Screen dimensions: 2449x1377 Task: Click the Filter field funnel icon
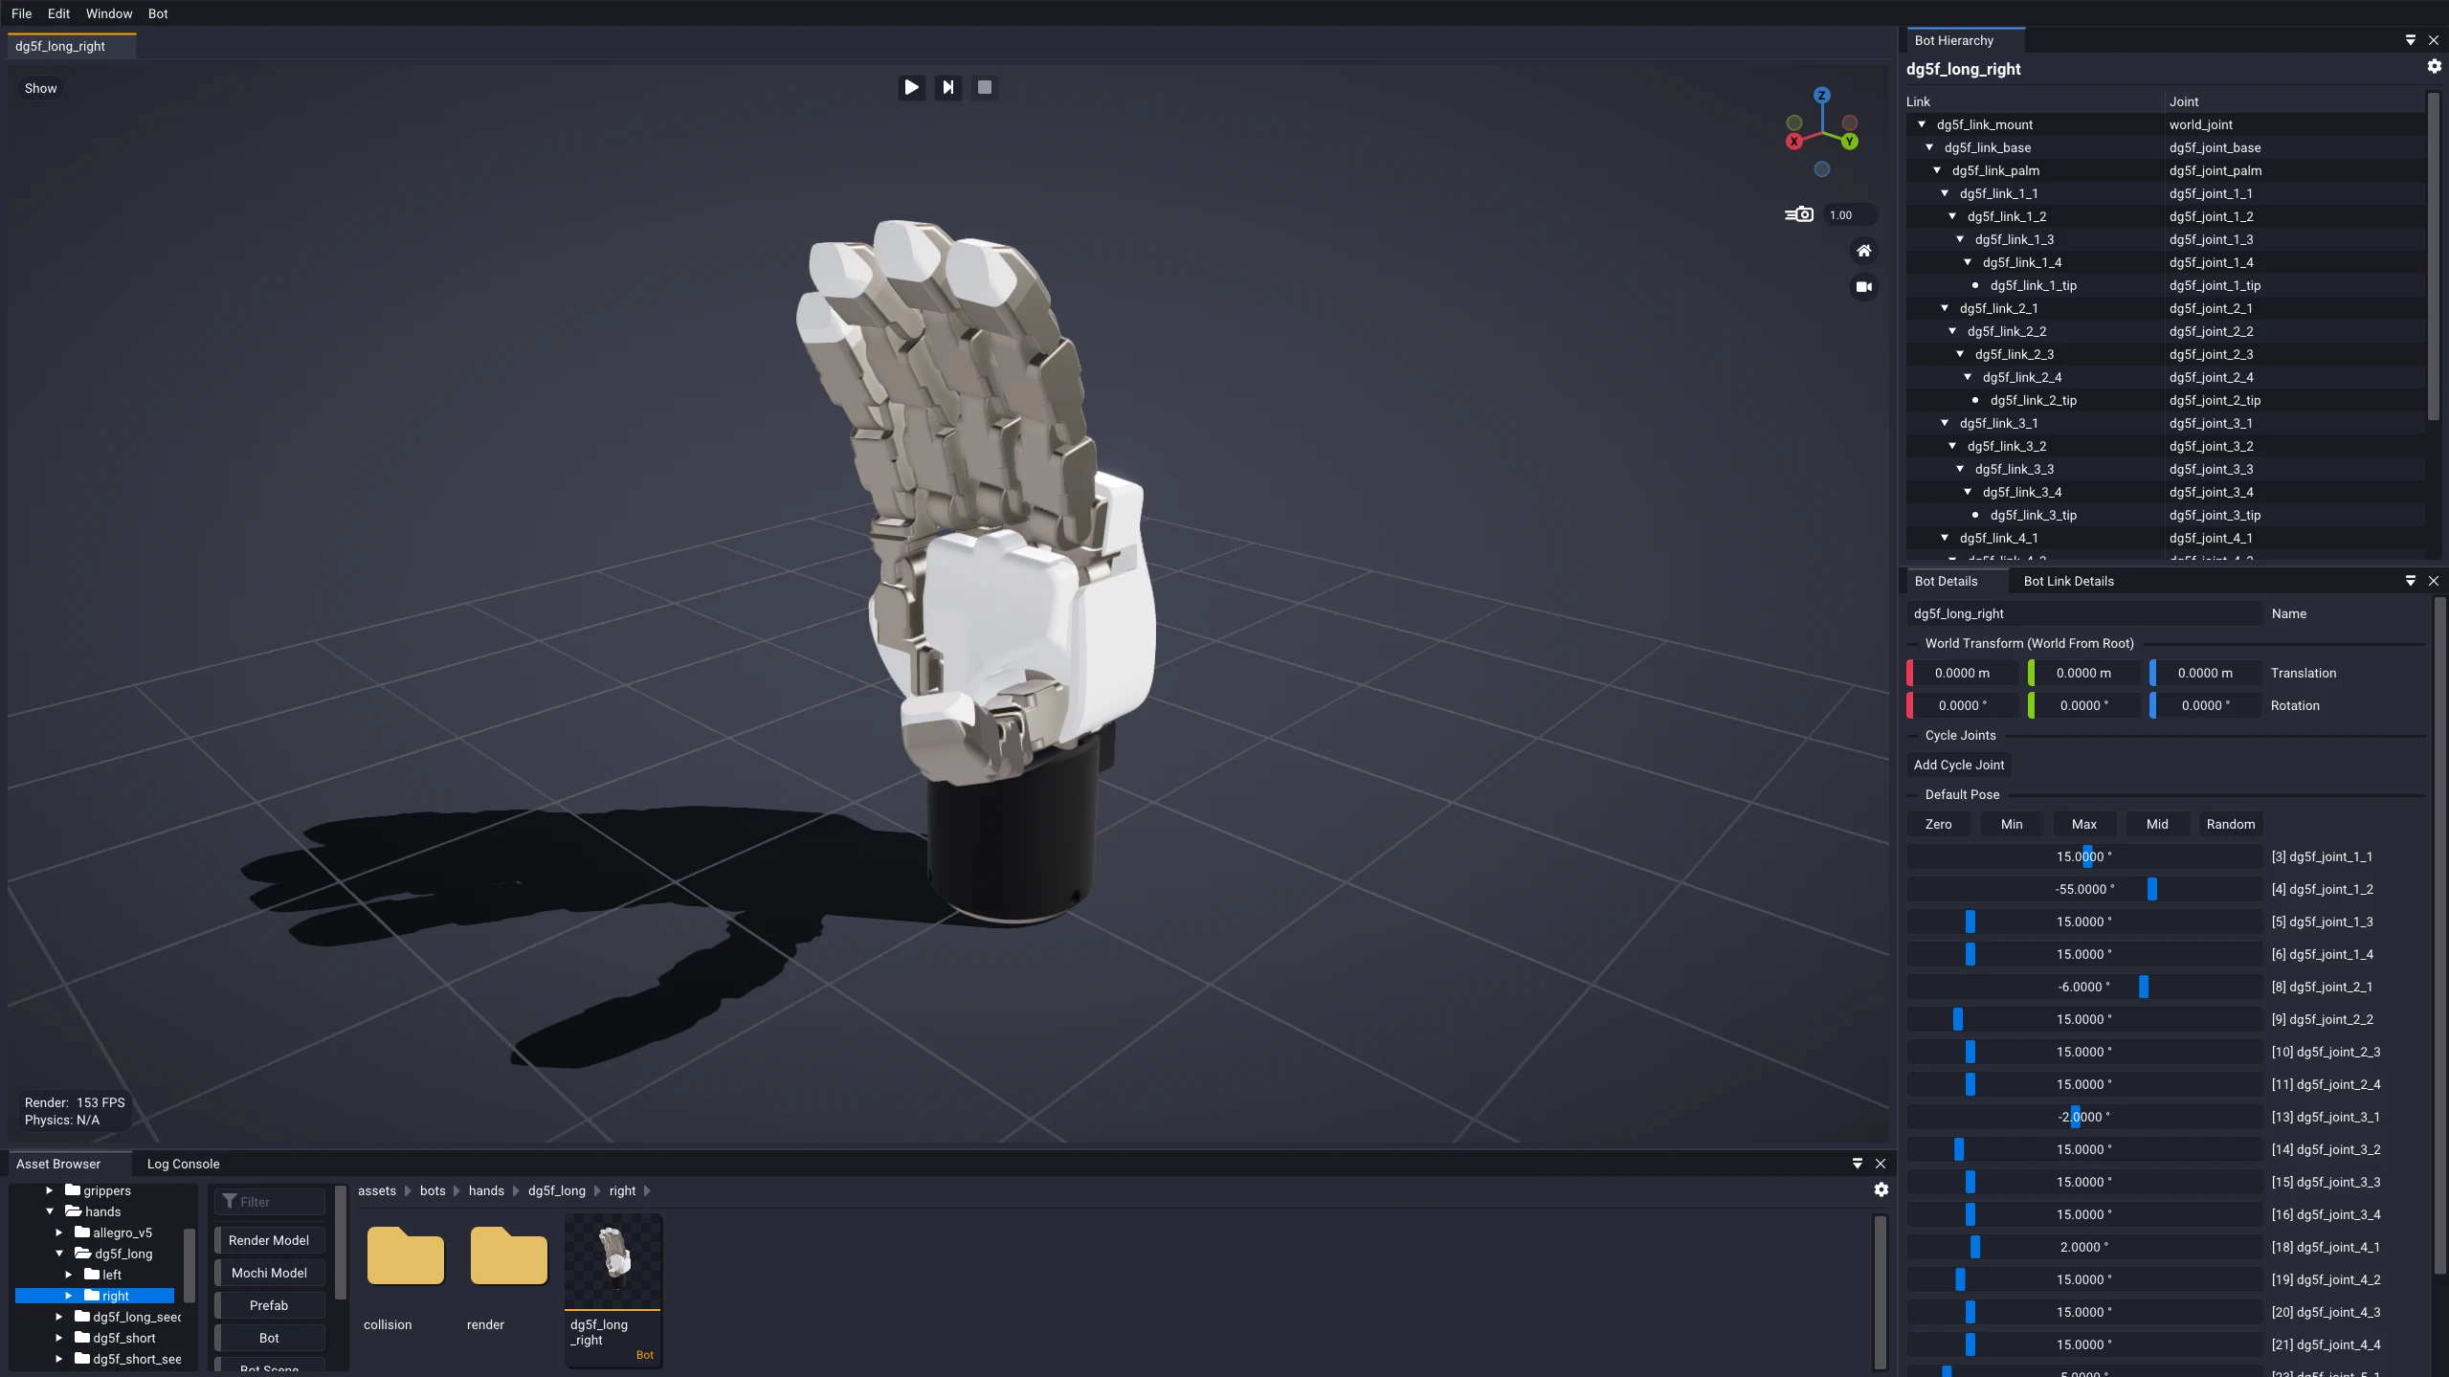(230, 1202)
